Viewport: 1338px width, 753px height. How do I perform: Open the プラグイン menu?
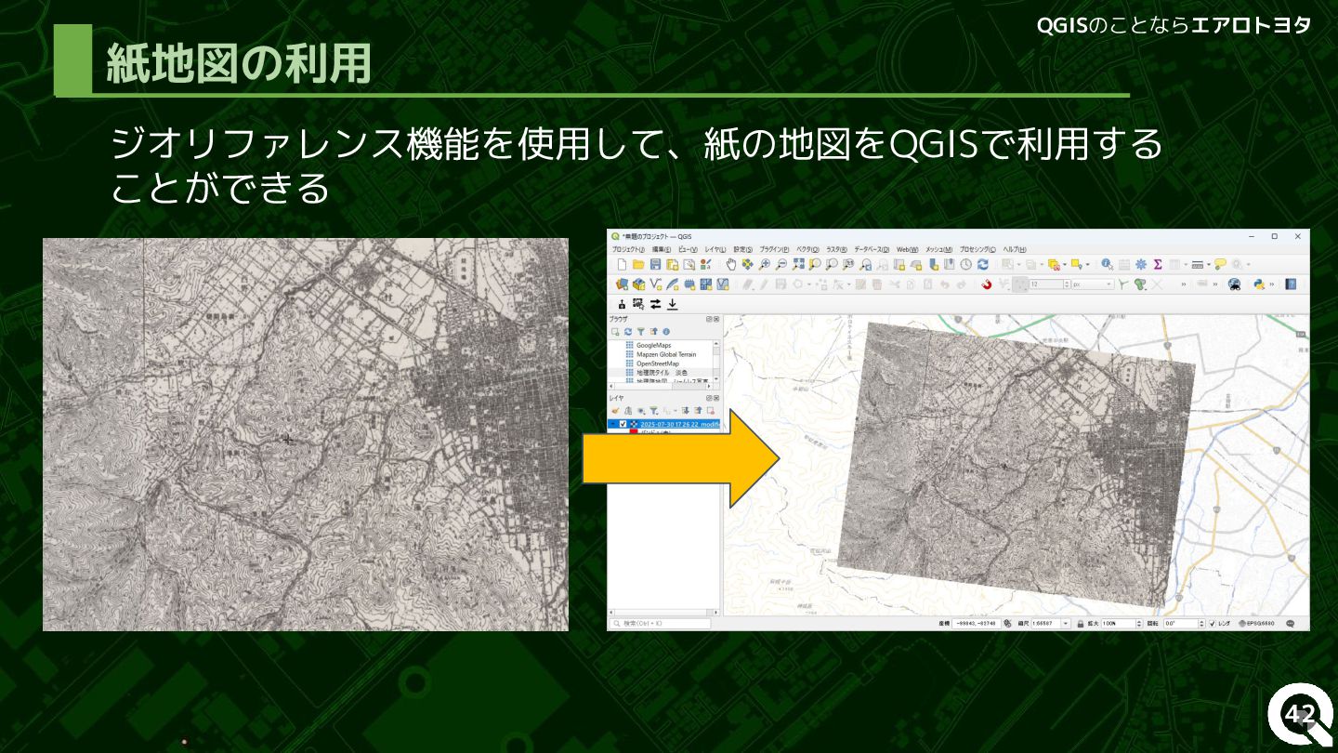point(774,249)
